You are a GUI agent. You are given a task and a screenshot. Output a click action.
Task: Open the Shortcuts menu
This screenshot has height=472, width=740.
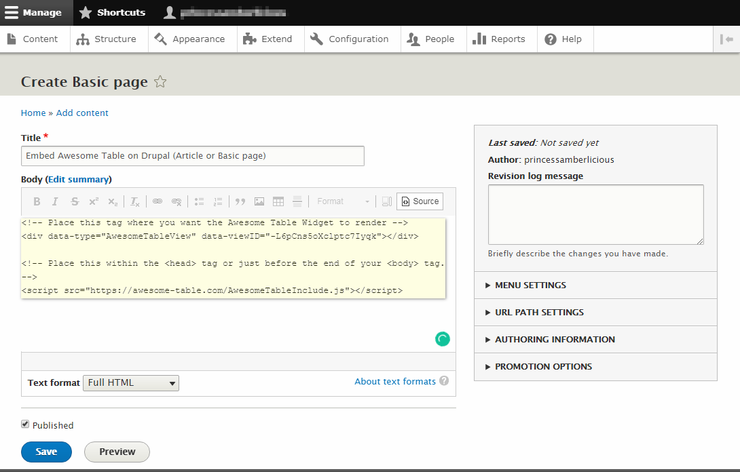[x=112, y=13]
